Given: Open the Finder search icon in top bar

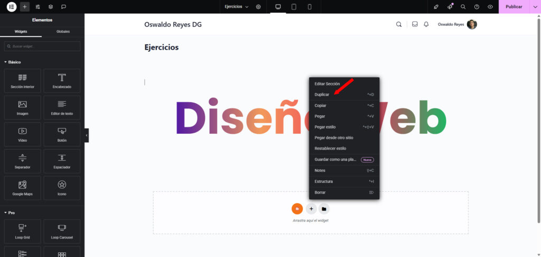Looking at the screenshot, I should (463, 7).
